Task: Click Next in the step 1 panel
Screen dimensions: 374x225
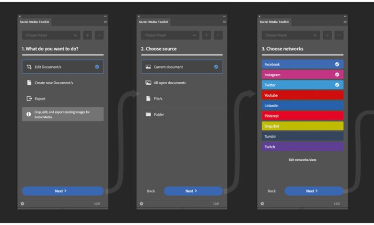Action: coord(63,191)
